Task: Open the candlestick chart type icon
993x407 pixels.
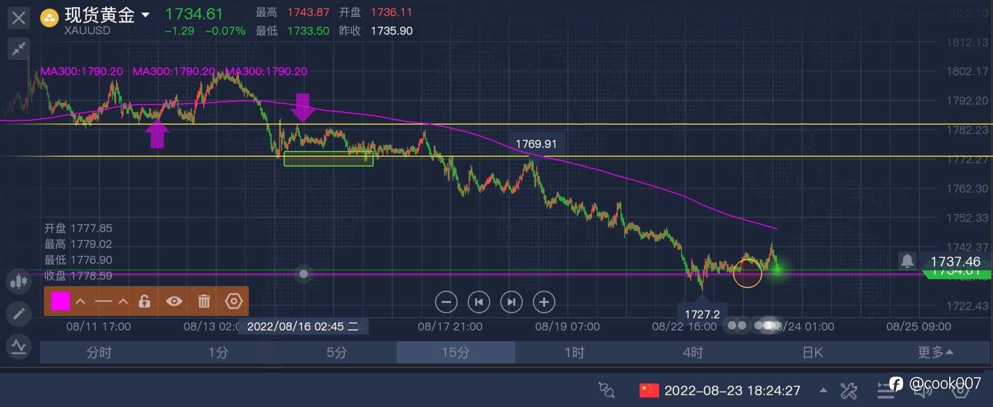Action: pos(19,281)
